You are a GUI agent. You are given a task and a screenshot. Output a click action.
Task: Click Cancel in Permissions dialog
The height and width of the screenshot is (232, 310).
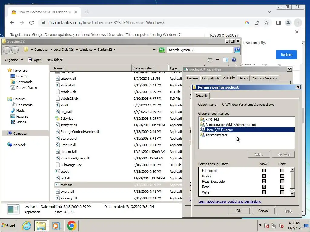coord(263,211)
